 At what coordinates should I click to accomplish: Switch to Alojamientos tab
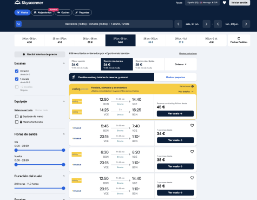43,12
